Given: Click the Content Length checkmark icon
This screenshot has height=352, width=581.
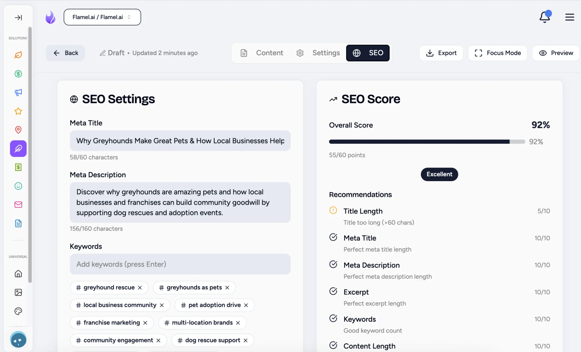Looking at the screenshot, I should pos(333,345).
